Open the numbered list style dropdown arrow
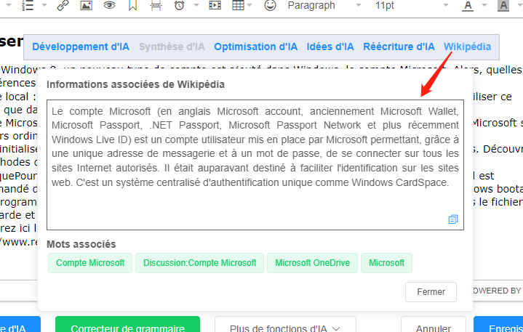 pos(44,5)
